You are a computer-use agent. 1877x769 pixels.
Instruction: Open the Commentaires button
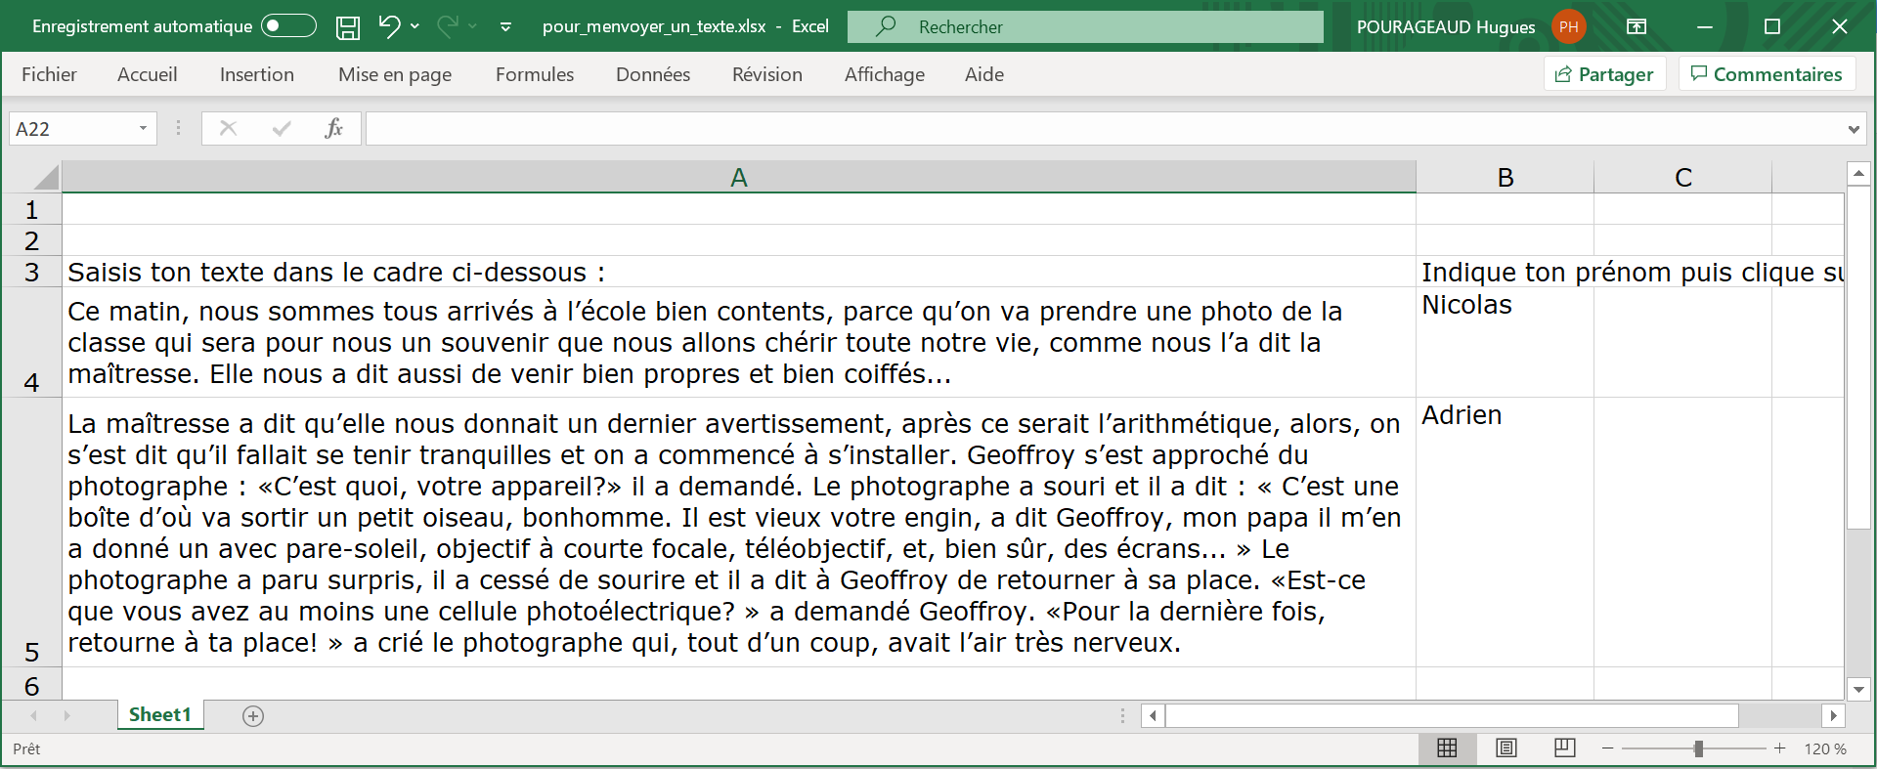(x=1766, y=74)
